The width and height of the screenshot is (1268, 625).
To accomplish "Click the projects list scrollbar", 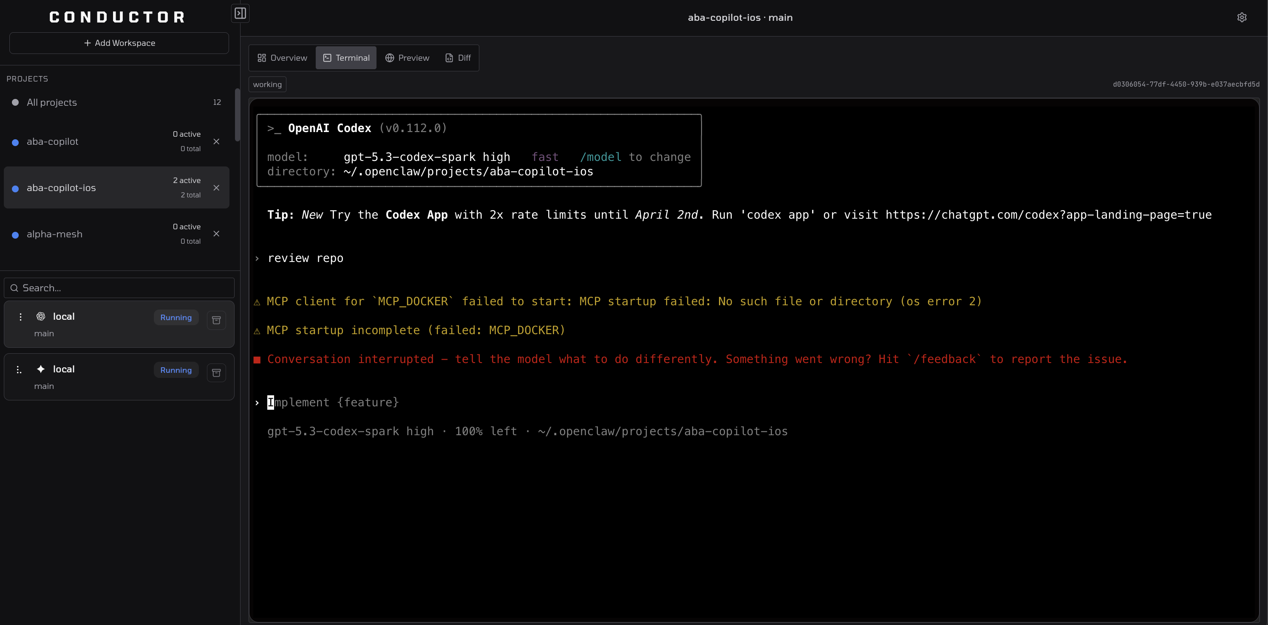I will click(x=237, y=115).
